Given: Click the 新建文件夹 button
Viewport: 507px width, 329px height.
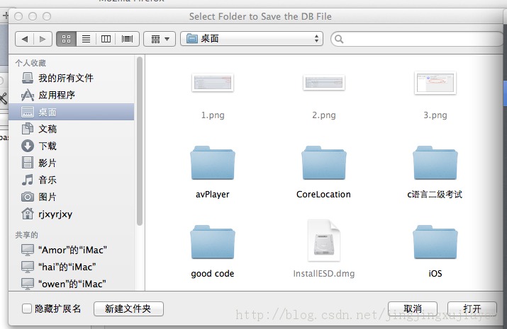Looking at the screenshot, I should [x=128, y=309].
